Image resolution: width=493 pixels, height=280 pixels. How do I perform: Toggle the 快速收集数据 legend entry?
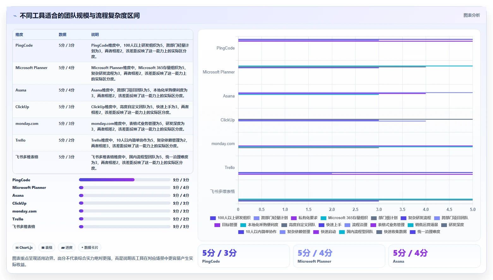(392, 232)
